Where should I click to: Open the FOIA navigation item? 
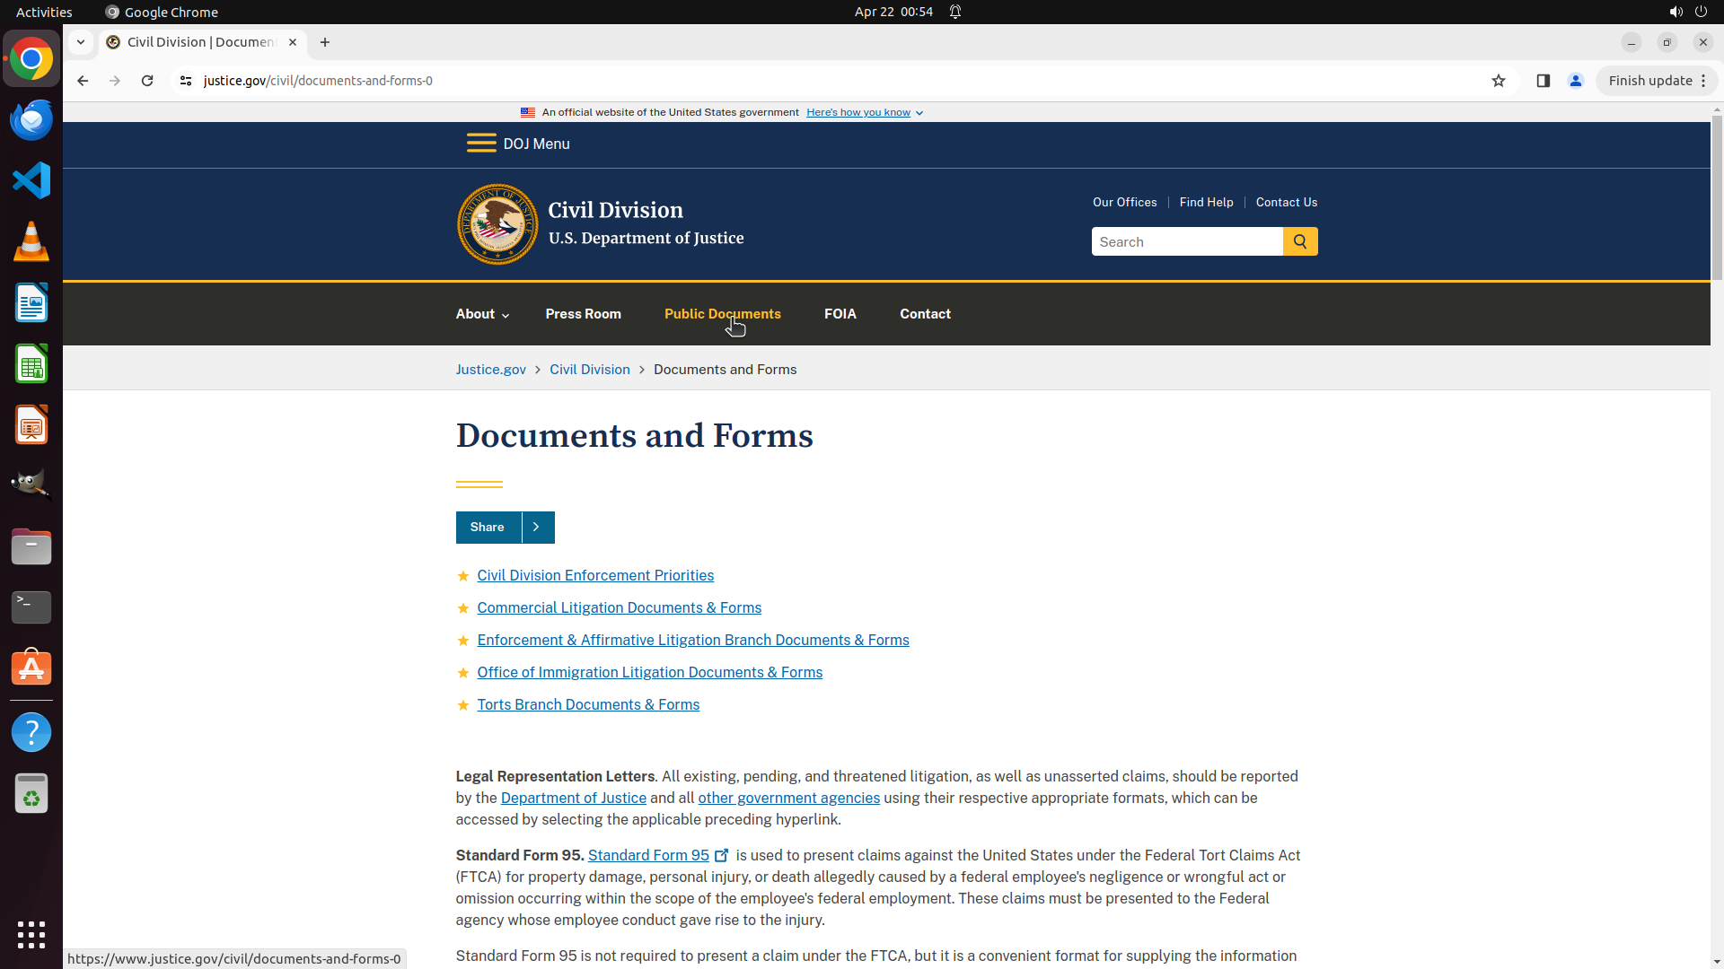[840, 314]
